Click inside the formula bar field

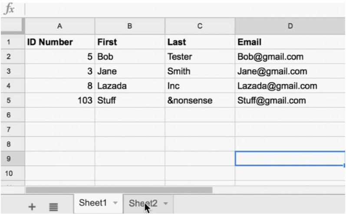click(x=185, y=9)
